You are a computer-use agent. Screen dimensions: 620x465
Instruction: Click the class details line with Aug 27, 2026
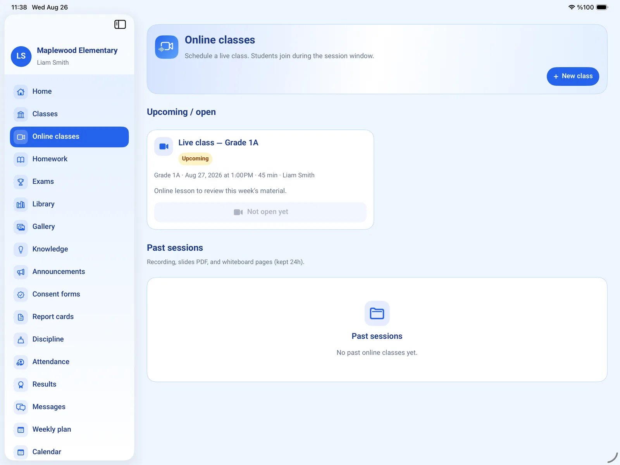234,175
